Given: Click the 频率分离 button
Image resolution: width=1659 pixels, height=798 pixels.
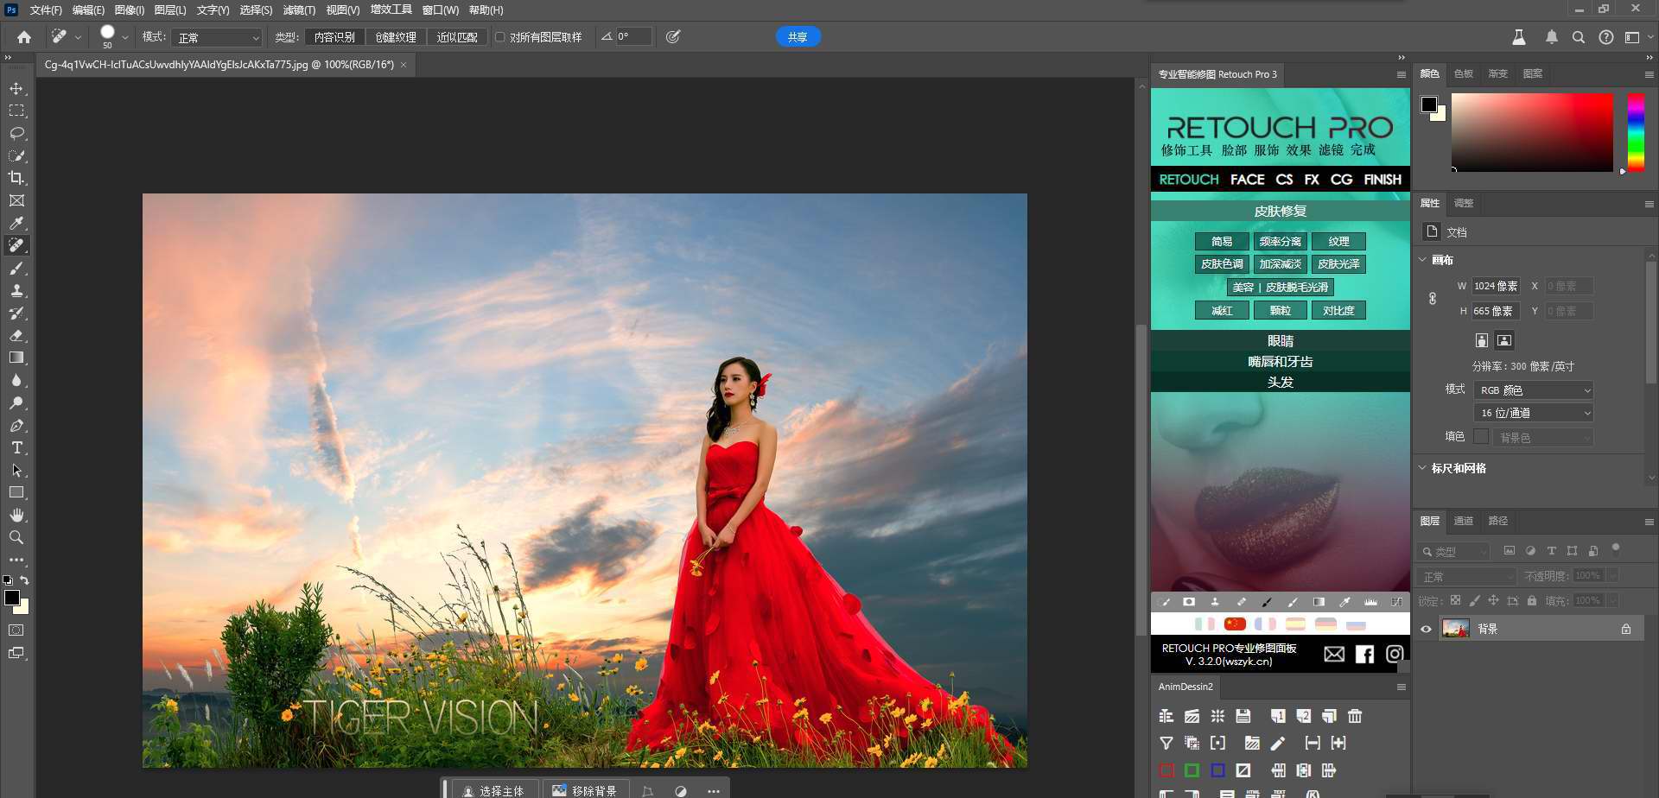Looking at the screenshot, I should point(1280,241).
